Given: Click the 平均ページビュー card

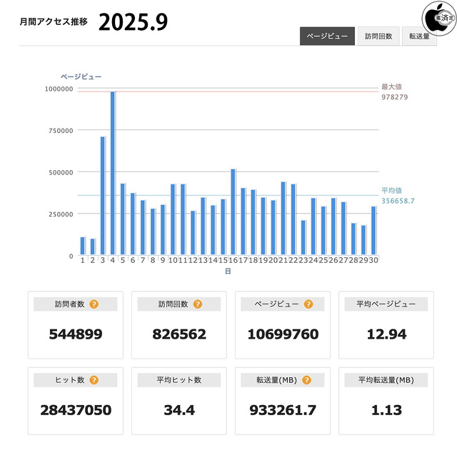Looking at the screenshot, I should click(x=386, y=325).
